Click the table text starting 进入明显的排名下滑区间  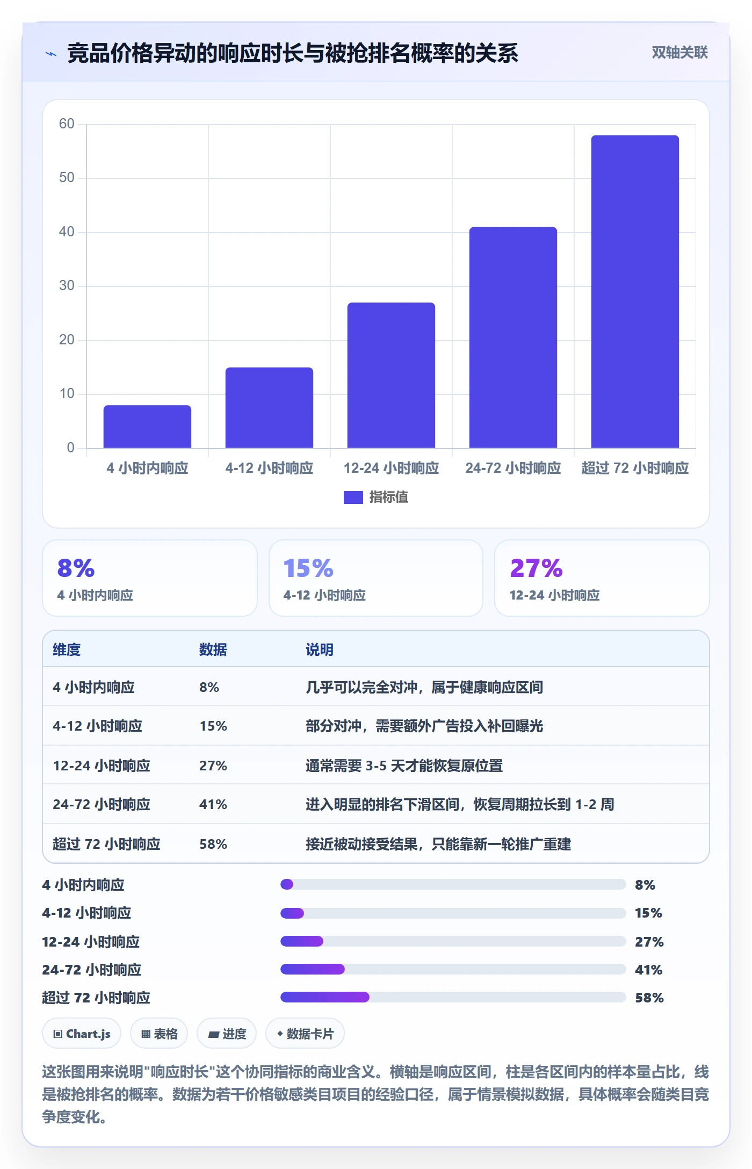click(x=460, y=804)
